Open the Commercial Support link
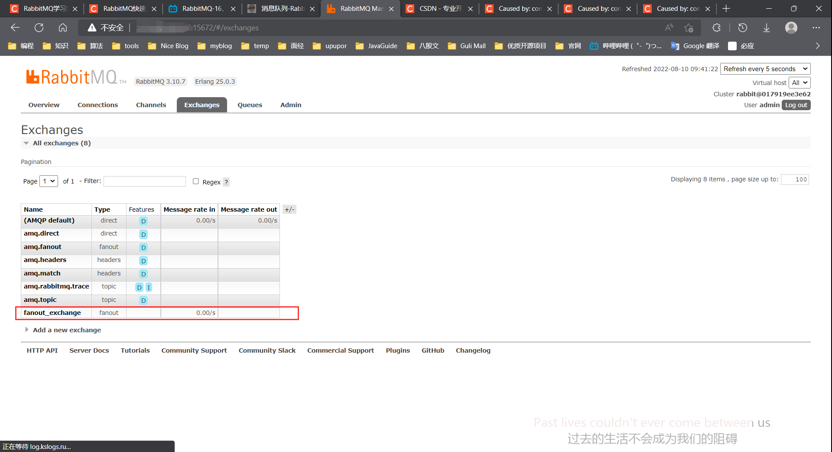The width and height of the screenshot is (832, 452). pyautogui.click(x=341, y=350)
